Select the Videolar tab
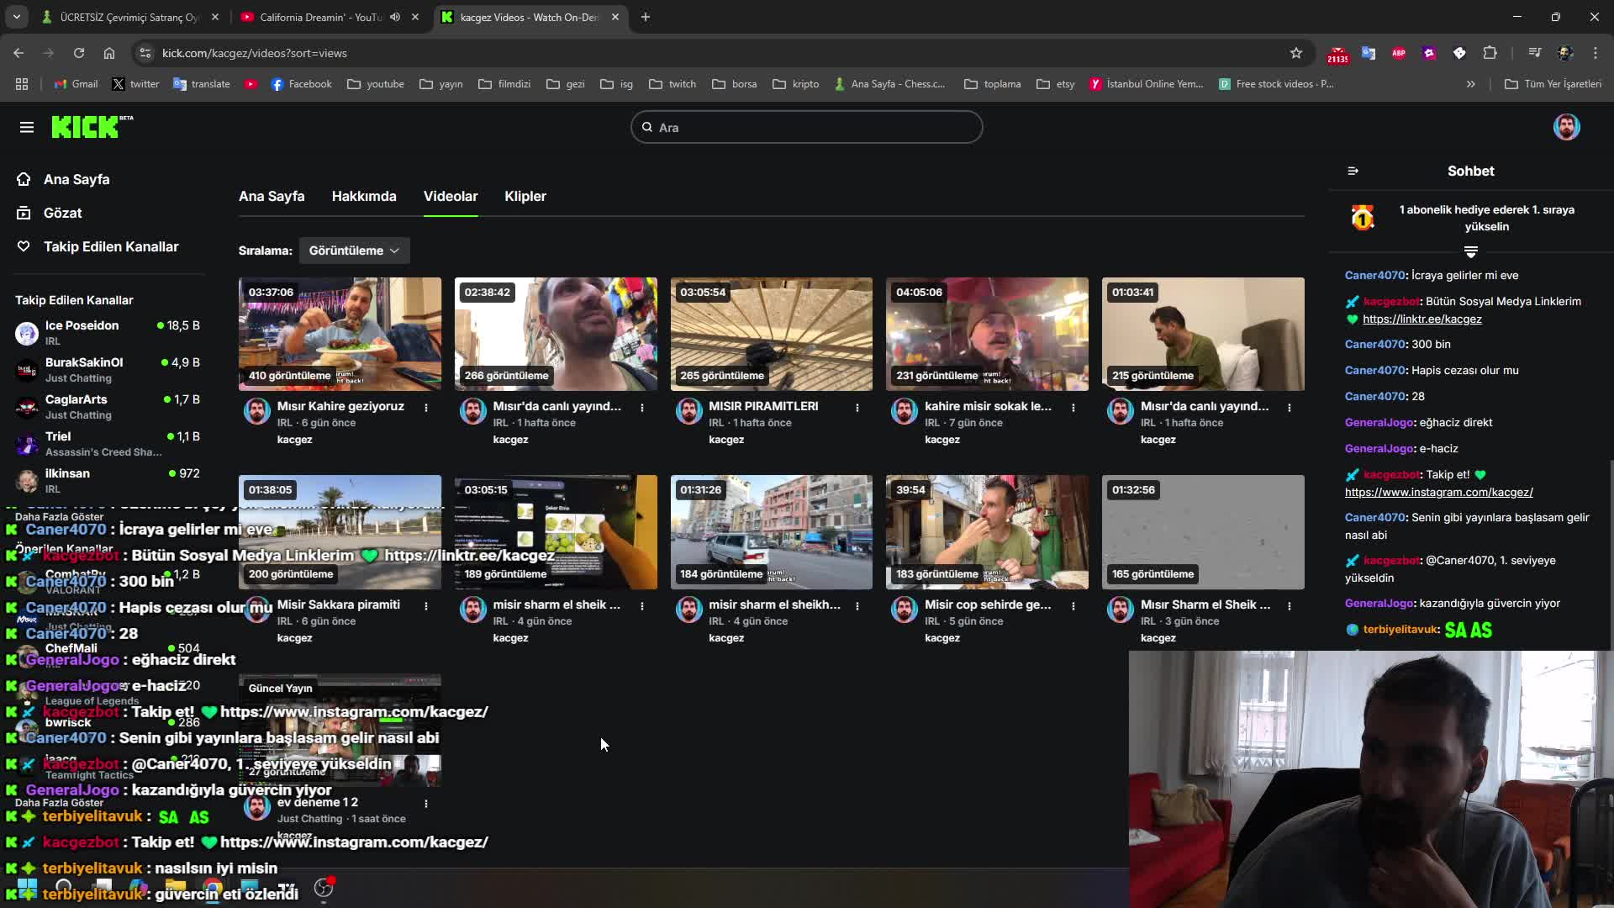Viewport: 1614px width, 908px height. click(451, 196)
